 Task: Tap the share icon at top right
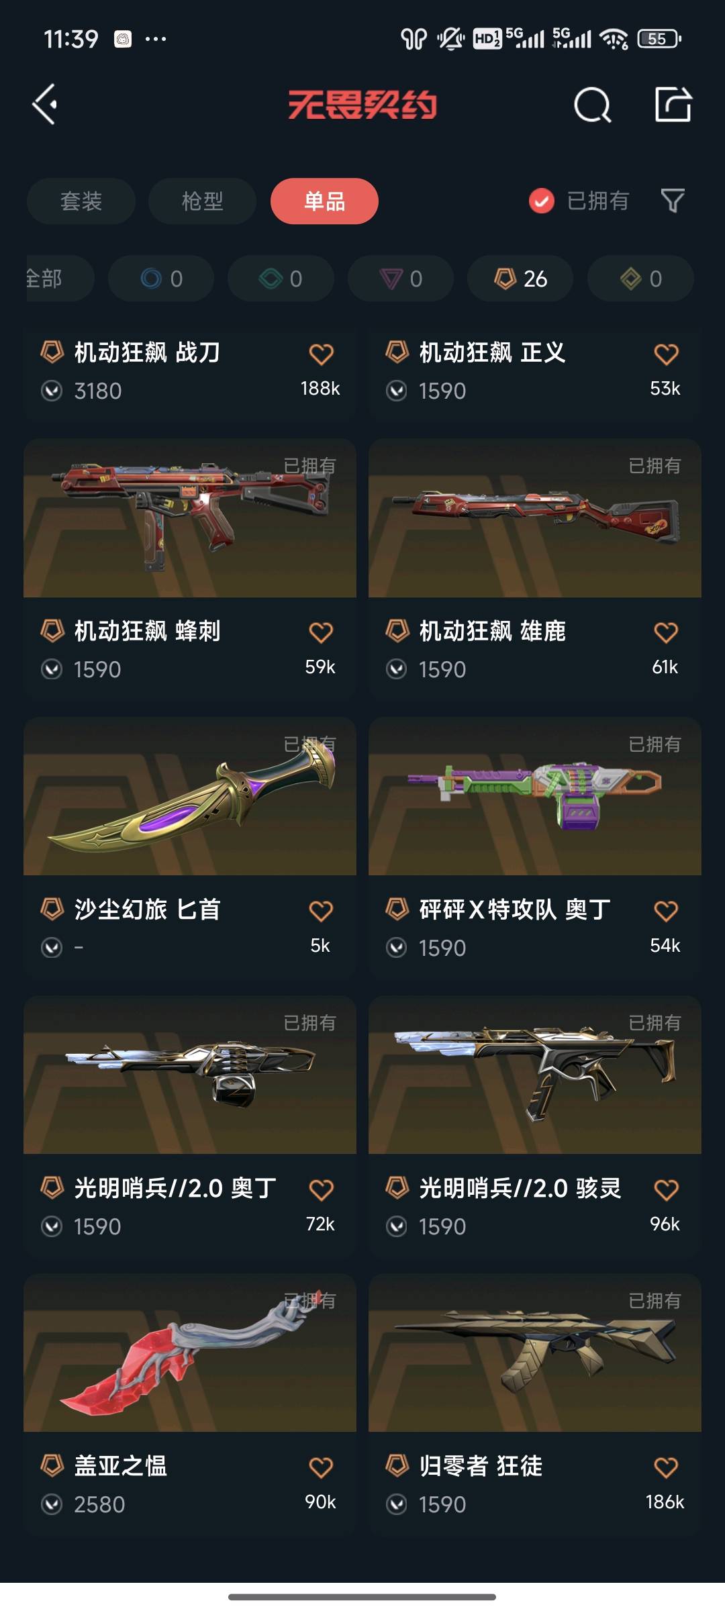[673, 105]
